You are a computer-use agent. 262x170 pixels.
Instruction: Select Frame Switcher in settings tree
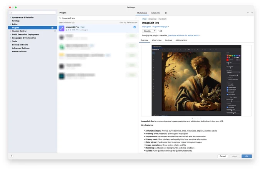coord(19,52)
